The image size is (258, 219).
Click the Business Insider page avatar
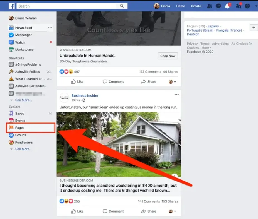pos(64,98)
